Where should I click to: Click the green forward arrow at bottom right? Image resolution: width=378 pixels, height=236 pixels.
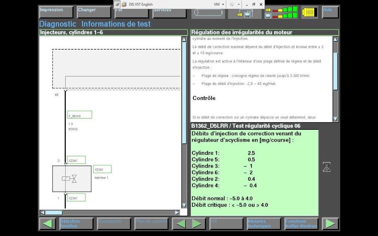pyautogui.click(x=330, y=224)
